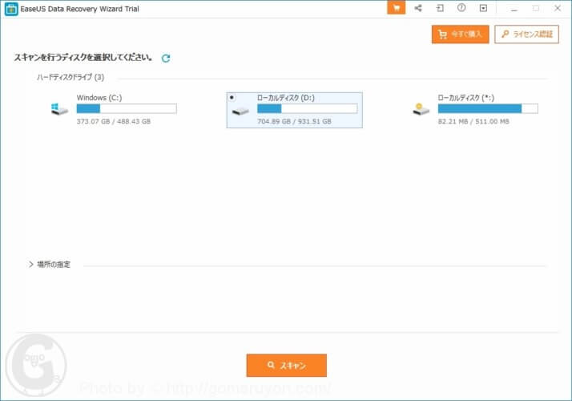Select the ローカルディスク (*:) drive icon

421,109
